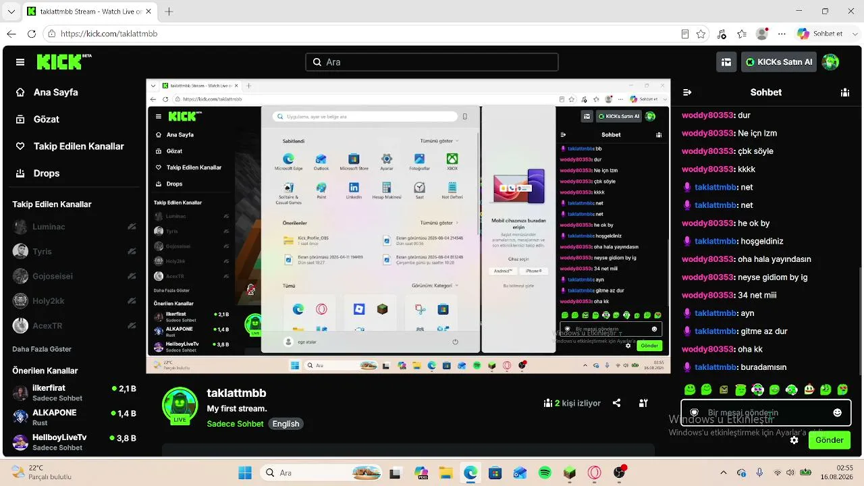Open followed channel Tyris
The image size is (864, 486).
(74, 251)
